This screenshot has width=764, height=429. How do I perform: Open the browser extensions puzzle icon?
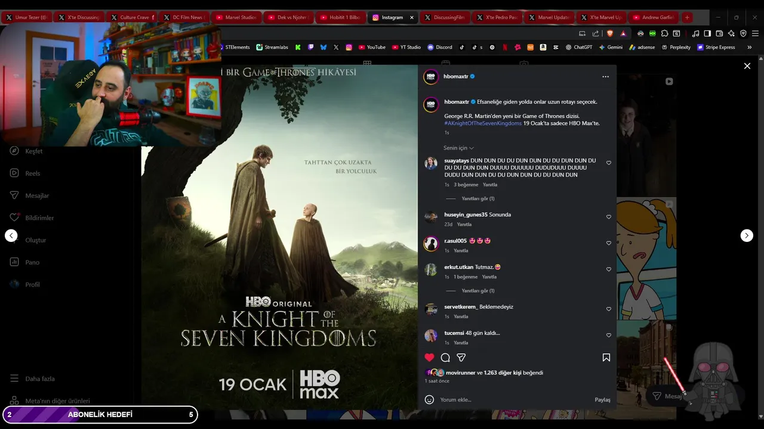click(x=665, y=33)
